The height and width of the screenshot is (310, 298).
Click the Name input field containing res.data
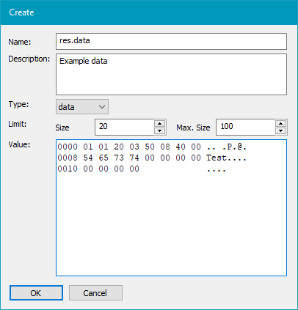(171, 41)
